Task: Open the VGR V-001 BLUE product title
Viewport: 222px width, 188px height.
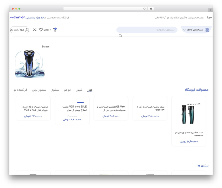Action: click(x=74, y=108)
